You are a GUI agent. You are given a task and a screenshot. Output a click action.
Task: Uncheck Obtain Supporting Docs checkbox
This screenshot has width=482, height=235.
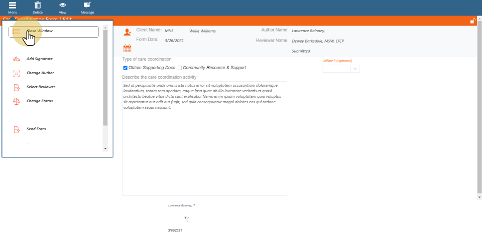coord(126,68)
